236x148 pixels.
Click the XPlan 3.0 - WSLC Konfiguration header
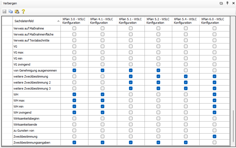click(x=74, y=21)
